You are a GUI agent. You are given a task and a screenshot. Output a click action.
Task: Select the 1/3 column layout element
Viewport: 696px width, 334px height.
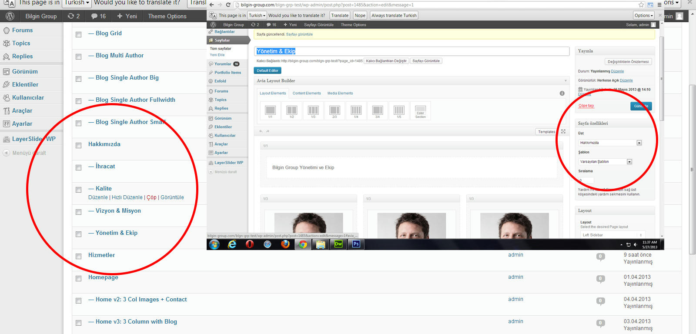click(x=313, y=110)
